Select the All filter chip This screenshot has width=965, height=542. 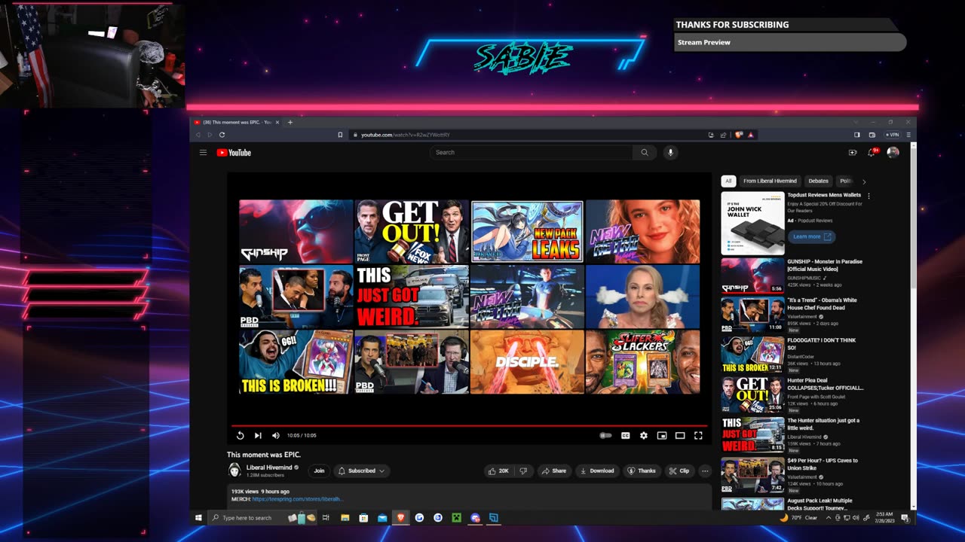728,181
